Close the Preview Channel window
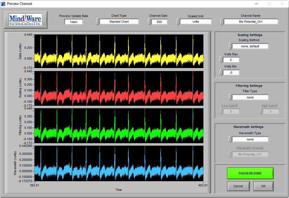289x198 pixels. click(282, 4)
